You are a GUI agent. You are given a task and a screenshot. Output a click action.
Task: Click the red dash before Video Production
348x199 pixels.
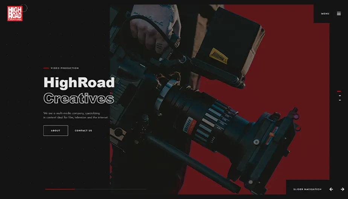pyautogui.click(x=46, y=68)
